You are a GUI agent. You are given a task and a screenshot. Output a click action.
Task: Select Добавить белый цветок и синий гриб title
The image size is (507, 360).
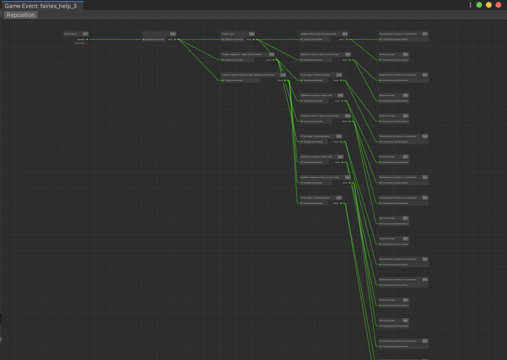(319, 34)
